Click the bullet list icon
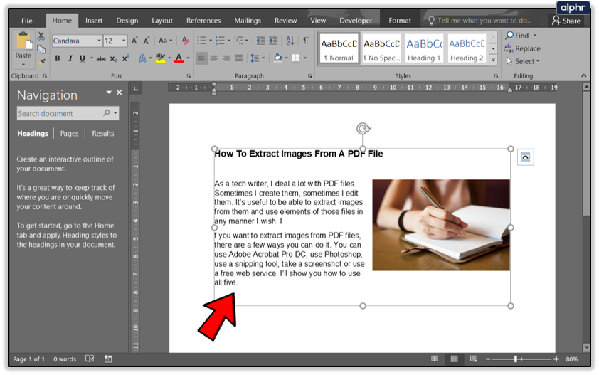599x375 pixels. (201, 41)
